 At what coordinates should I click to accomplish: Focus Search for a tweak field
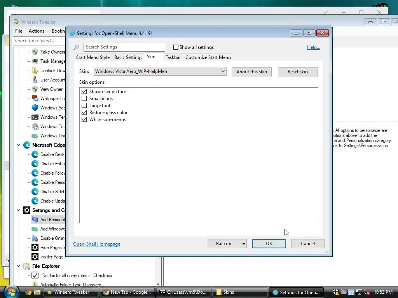pyautogui.click(x=39, y=41)
